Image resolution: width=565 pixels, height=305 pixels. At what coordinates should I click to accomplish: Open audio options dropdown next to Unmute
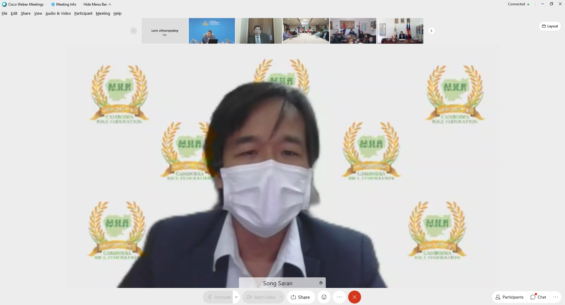236,297
